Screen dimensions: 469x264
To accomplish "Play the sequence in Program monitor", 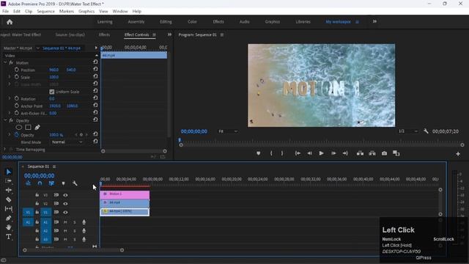I will [x=321, y=153].
